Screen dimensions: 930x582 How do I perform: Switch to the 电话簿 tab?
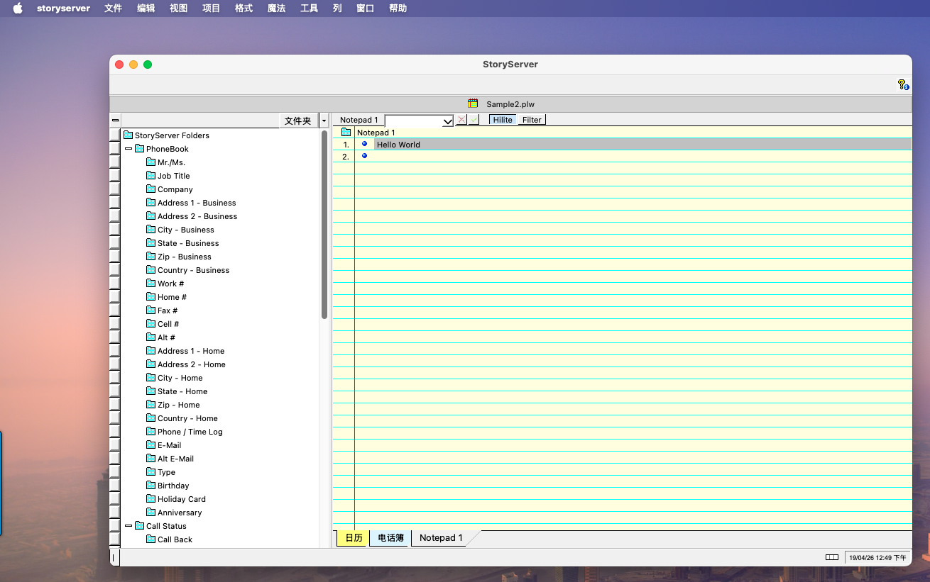pos(390,538)
